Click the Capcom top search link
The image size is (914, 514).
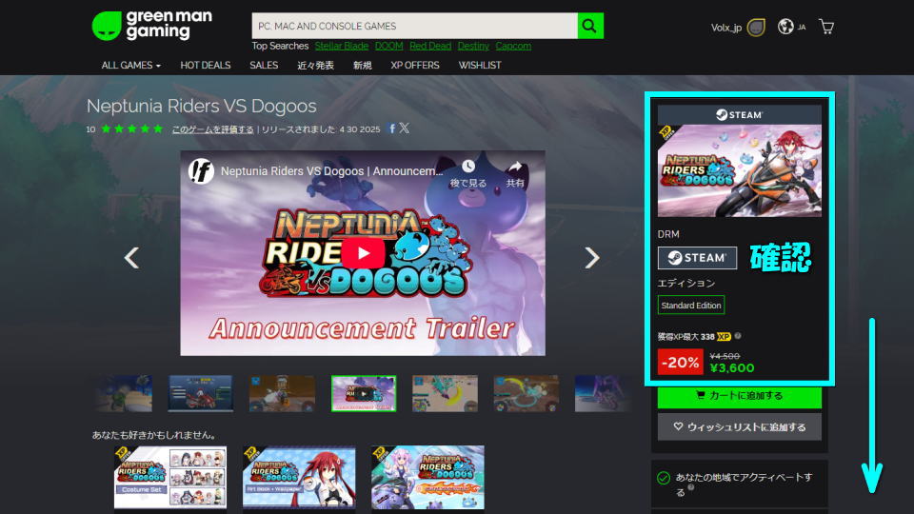[x=513, y=46]
